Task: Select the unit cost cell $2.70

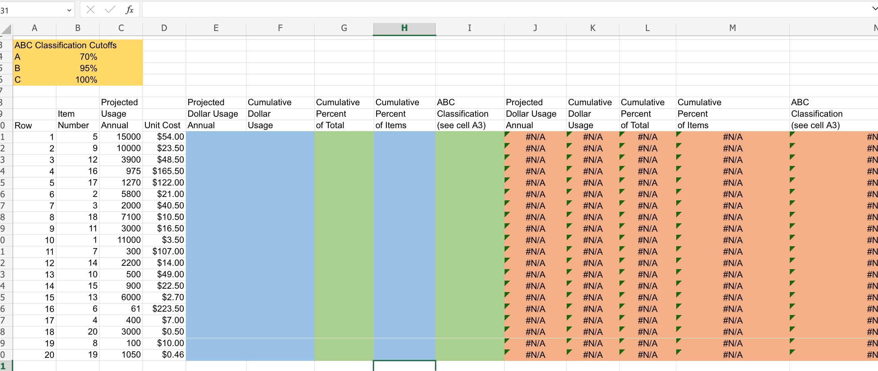Action: (x=164, y=297)
